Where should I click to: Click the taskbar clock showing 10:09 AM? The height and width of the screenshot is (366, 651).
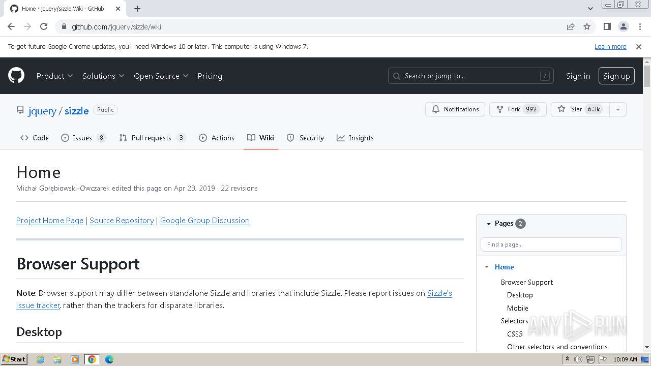point(625,359)
